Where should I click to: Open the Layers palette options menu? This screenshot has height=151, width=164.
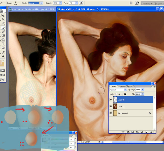[154, 87]
